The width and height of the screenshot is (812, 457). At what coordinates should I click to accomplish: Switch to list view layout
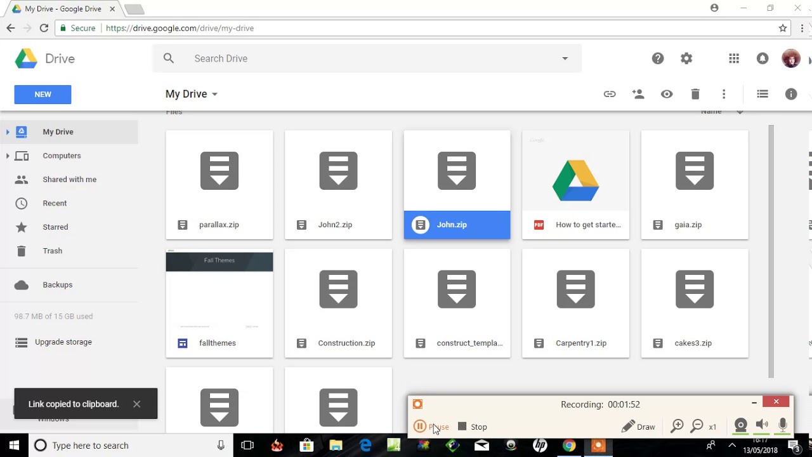(x=763, y=94)
